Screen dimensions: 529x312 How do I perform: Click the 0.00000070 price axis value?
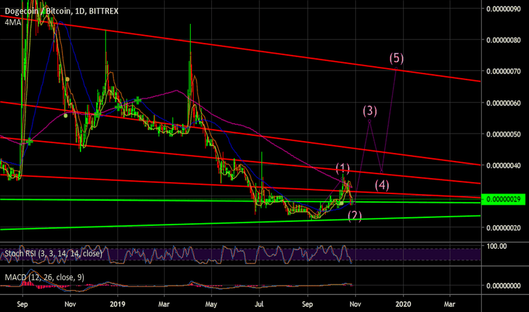pyautogui.click(x=503, y=71)
